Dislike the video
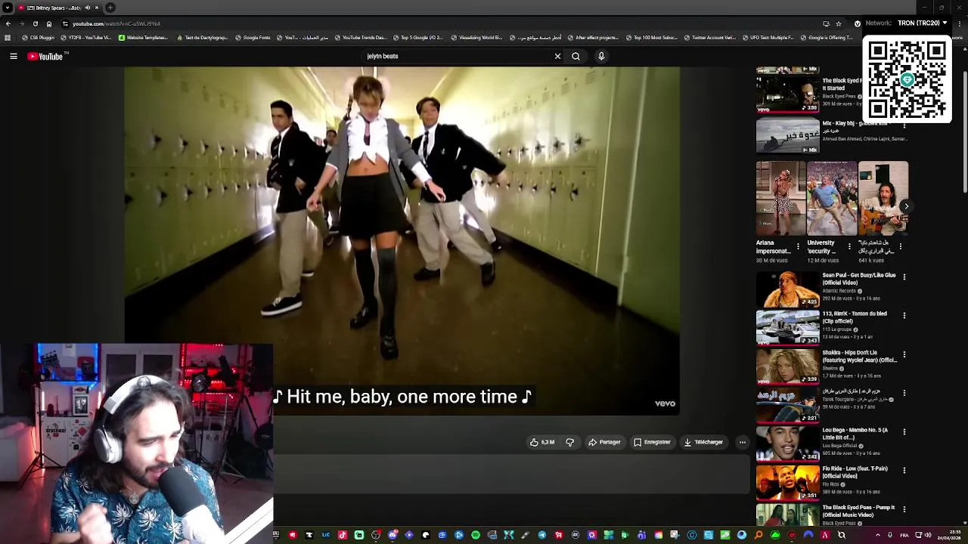The width and height of the screenshot is (968, 544). tap(570, 442)
